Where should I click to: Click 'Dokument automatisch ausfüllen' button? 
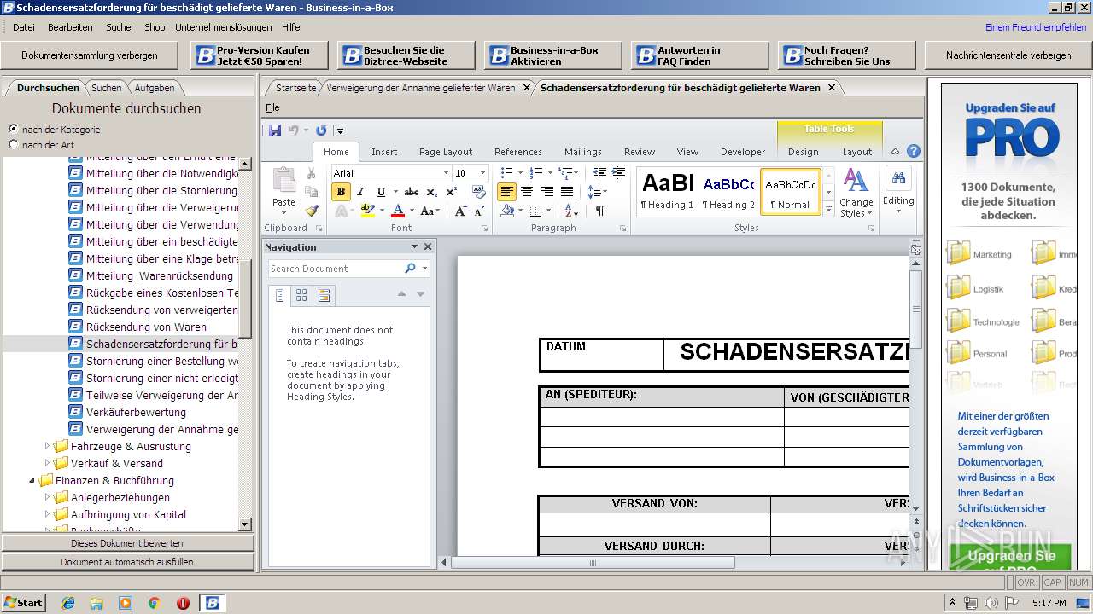pyautogui.click(x=127, y=562)
